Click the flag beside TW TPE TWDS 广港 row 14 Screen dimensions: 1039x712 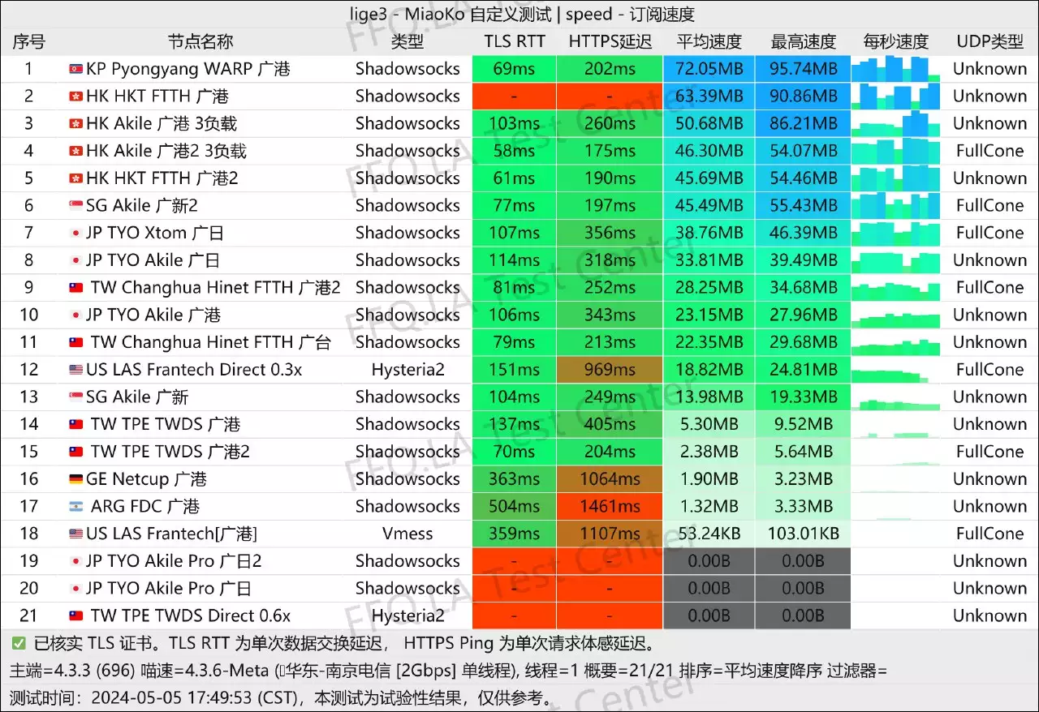point(76,425)
